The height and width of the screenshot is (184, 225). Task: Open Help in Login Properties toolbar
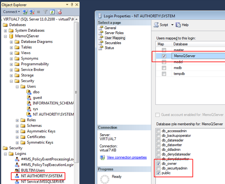[182, 25]
